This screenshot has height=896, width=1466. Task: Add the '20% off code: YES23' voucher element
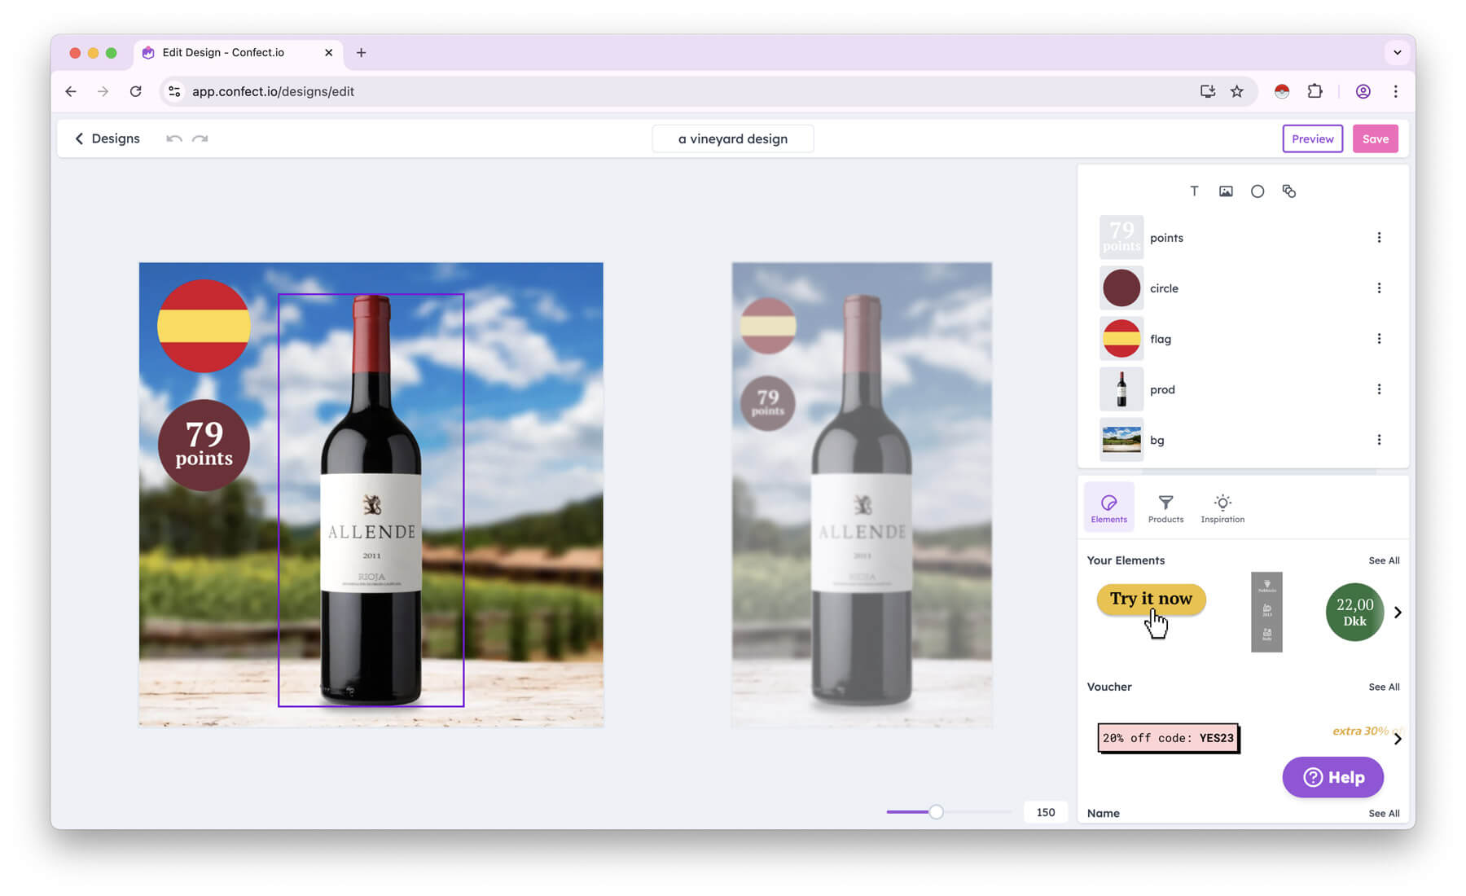point(1168,738)
